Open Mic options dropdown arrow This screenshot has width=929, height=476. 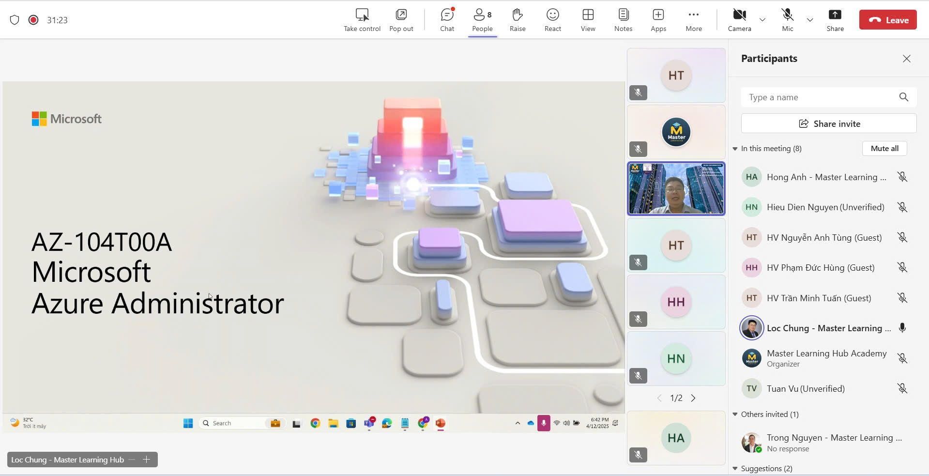point(810,20)
